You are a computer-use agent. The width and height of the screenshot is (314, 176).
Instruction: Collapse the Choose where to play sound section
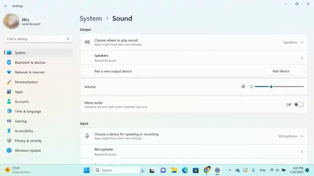point(302,42)
